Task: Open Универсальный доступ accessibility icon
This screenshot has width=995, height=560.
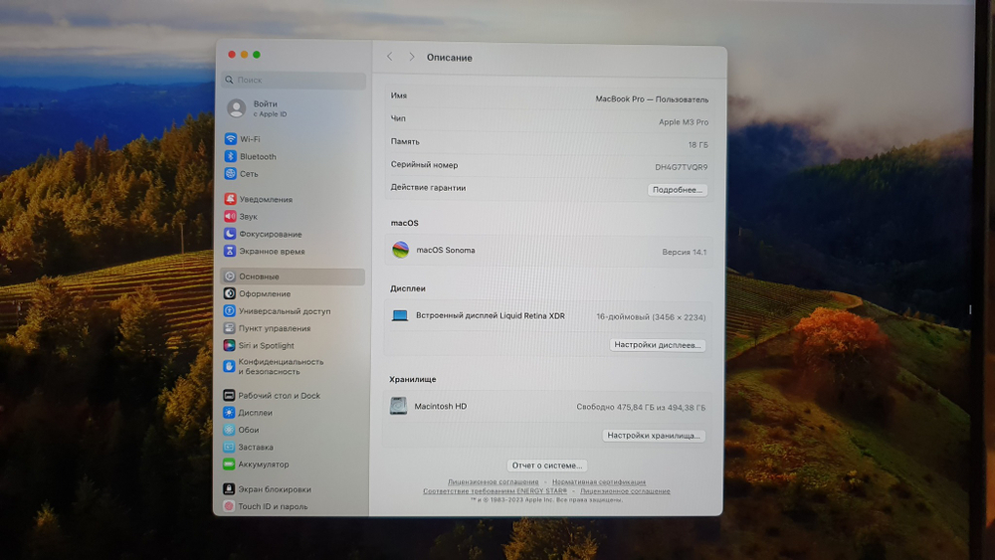Action: coord(230,310)
